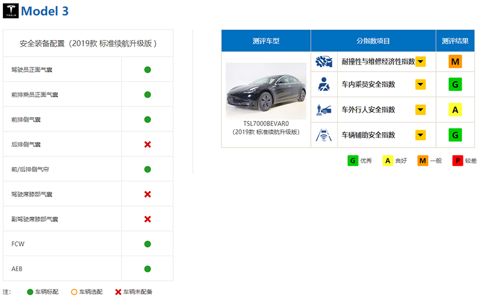Expand the 车辆辅助安全指数 dropdown arrow

[x=421, y=135]
